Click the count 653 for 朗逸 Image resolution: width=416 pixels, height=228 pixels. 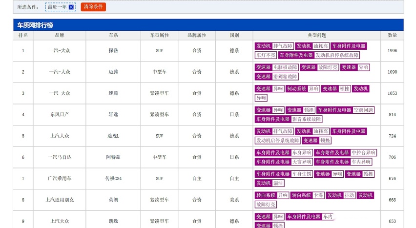392,221
